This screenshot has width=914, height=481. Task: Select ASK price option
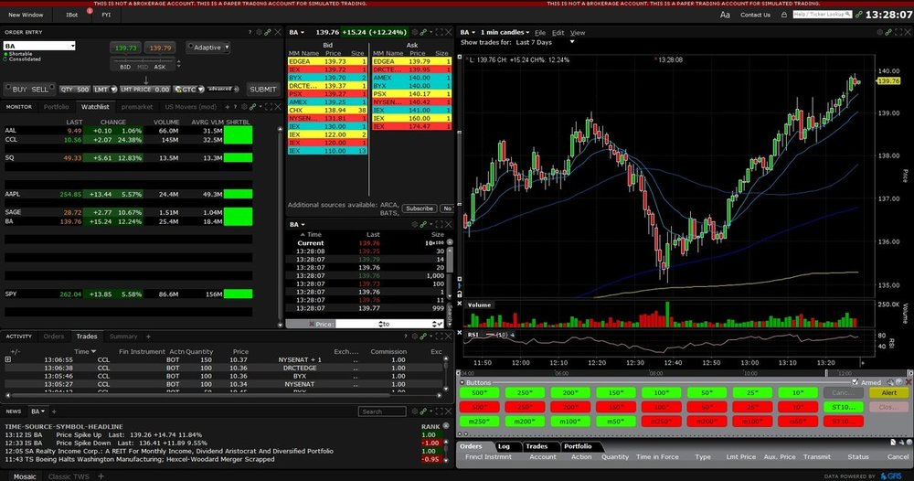(x=160, y=67)
